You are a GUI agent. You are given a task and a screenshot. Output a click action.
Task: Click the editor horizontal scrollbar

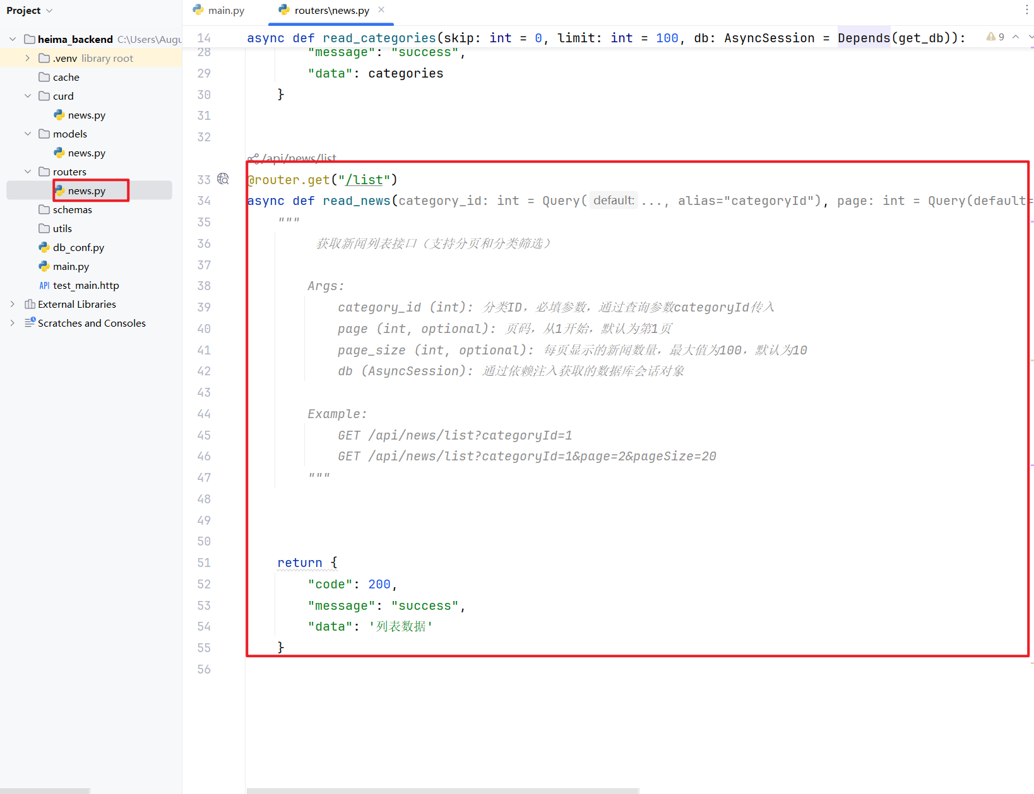pyautogui.click(x=442, y=790)
